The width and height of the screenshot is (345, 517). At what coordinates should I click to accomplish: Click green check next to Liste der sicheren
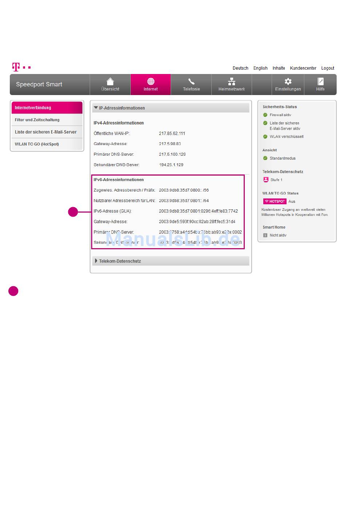(x=265, y=123)
